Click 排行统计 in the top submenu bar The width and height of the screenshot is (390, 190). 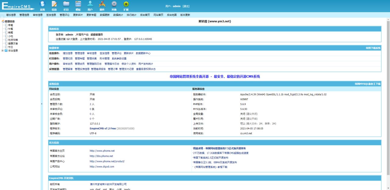tap(132, 15)
